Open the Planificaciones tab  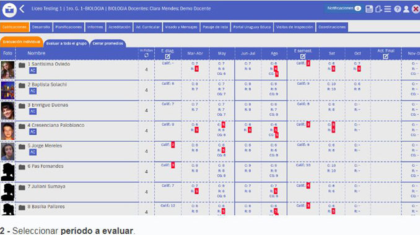pyautogui.click(x=69, y=27)
